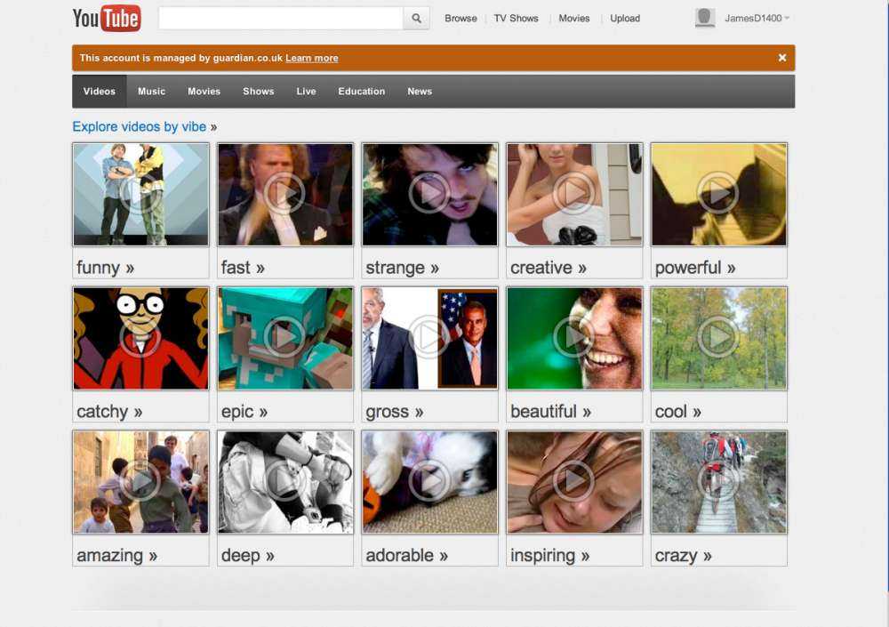Play the 'epic' Minecraft video thumbnail

point(285,338)
